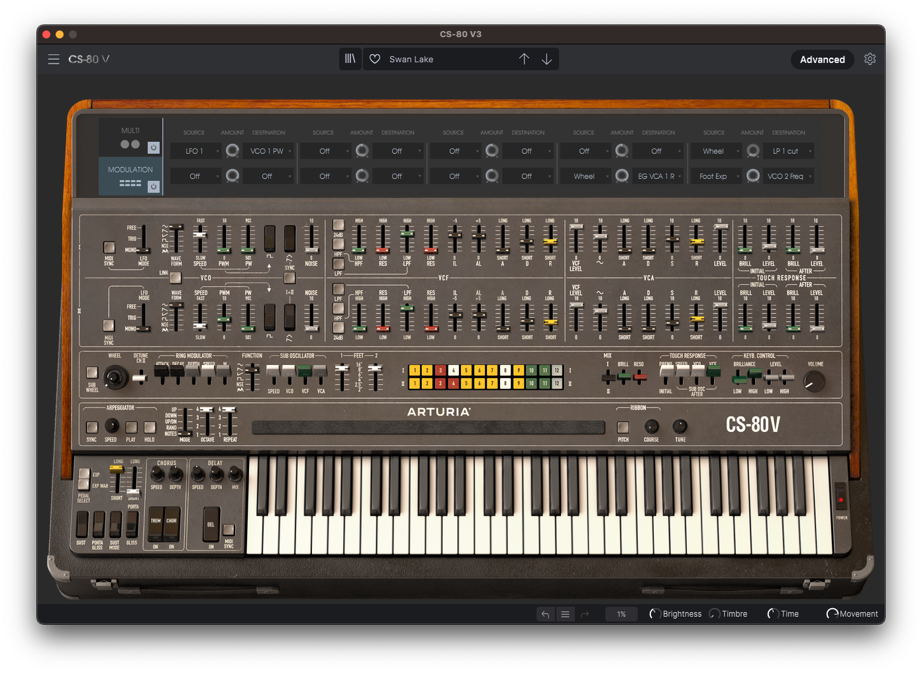
Task: Click the Arpeggiator Speed knob
Action: pyautogui.click(x=112, y=426)
